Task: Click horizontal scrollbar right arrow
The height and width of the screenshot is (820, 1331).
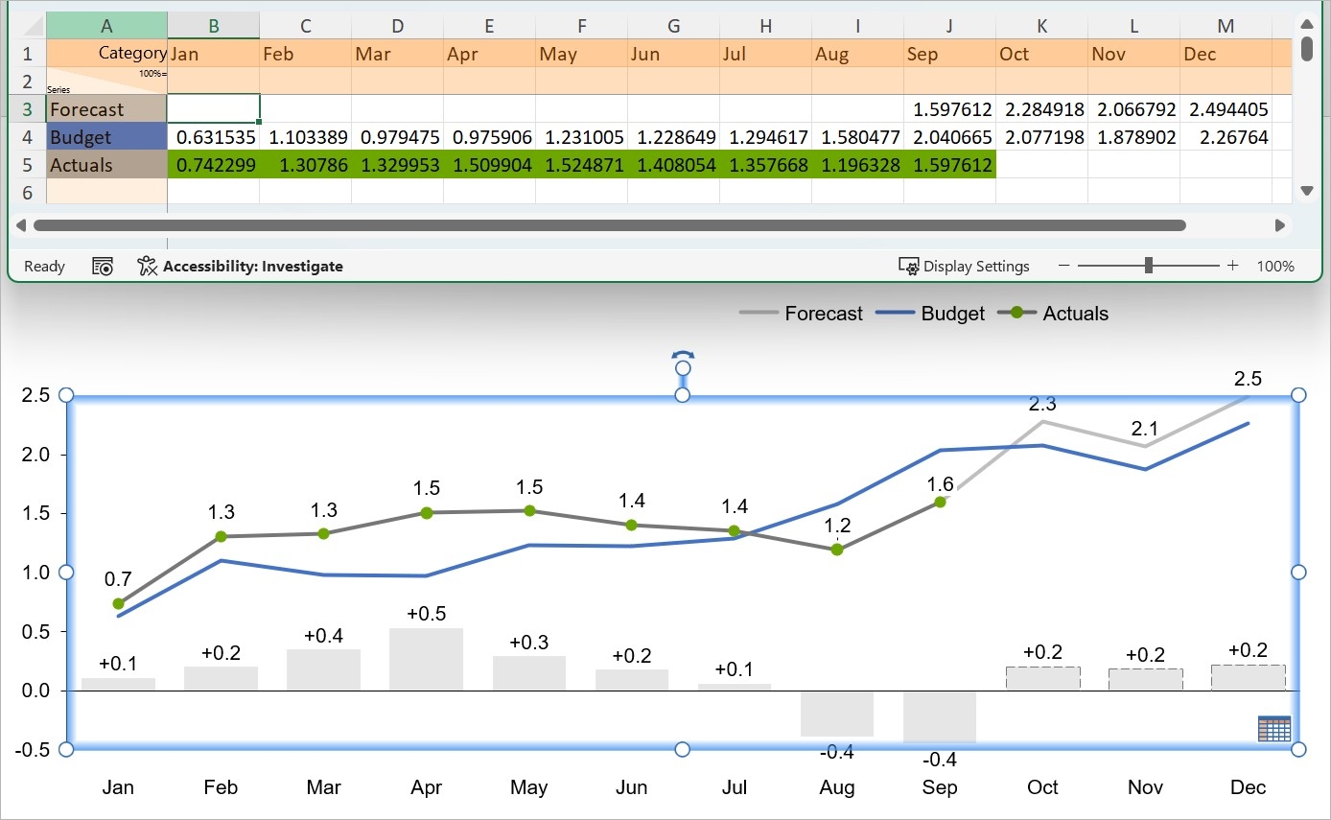Action: pyautogui.click(x=1279, y=225)
